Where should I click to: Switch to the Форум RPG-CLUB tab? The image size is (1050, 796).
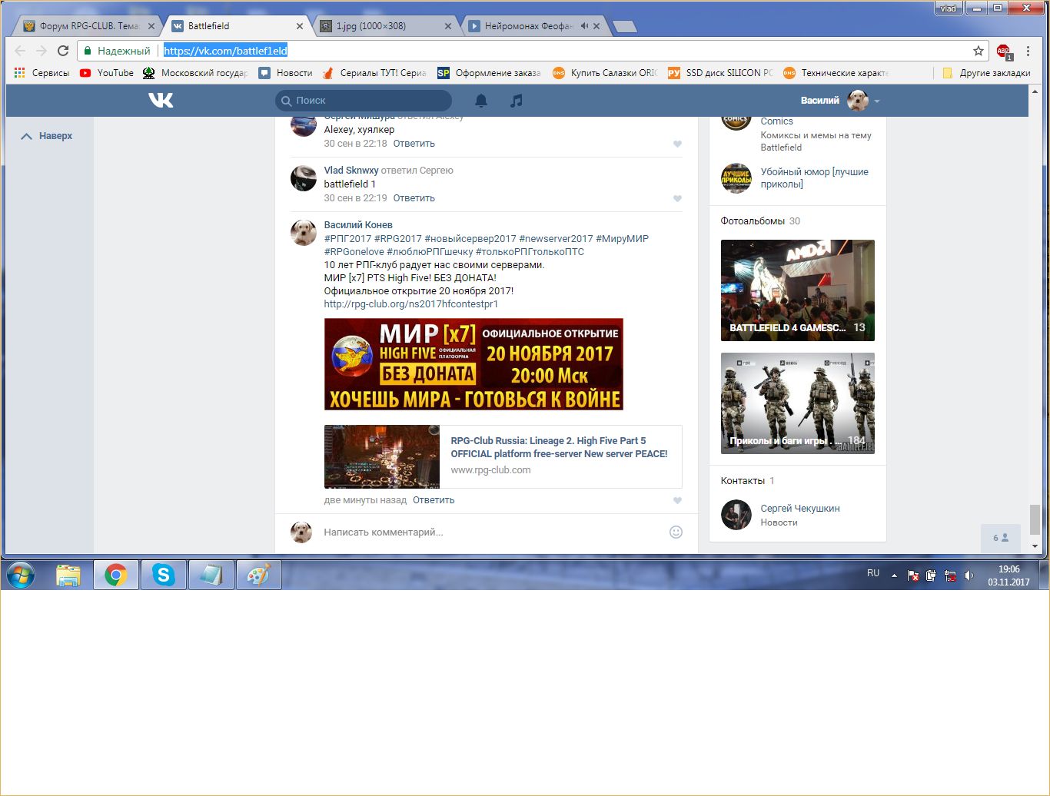pyautogui.click(x=85, y=26)
